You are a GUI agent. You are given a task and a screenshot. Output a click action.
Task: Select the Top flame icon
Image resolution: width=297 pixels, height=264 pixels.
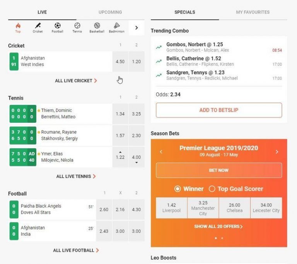point(18,26)
